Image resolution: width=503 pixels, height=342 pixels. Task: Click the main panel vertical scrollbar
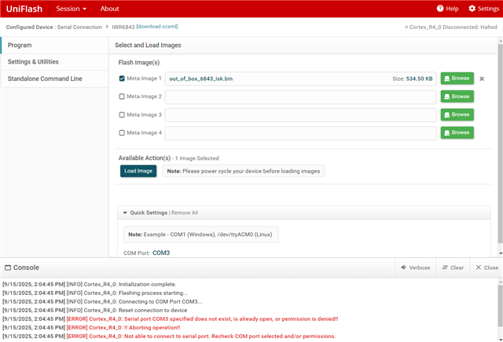500,144
